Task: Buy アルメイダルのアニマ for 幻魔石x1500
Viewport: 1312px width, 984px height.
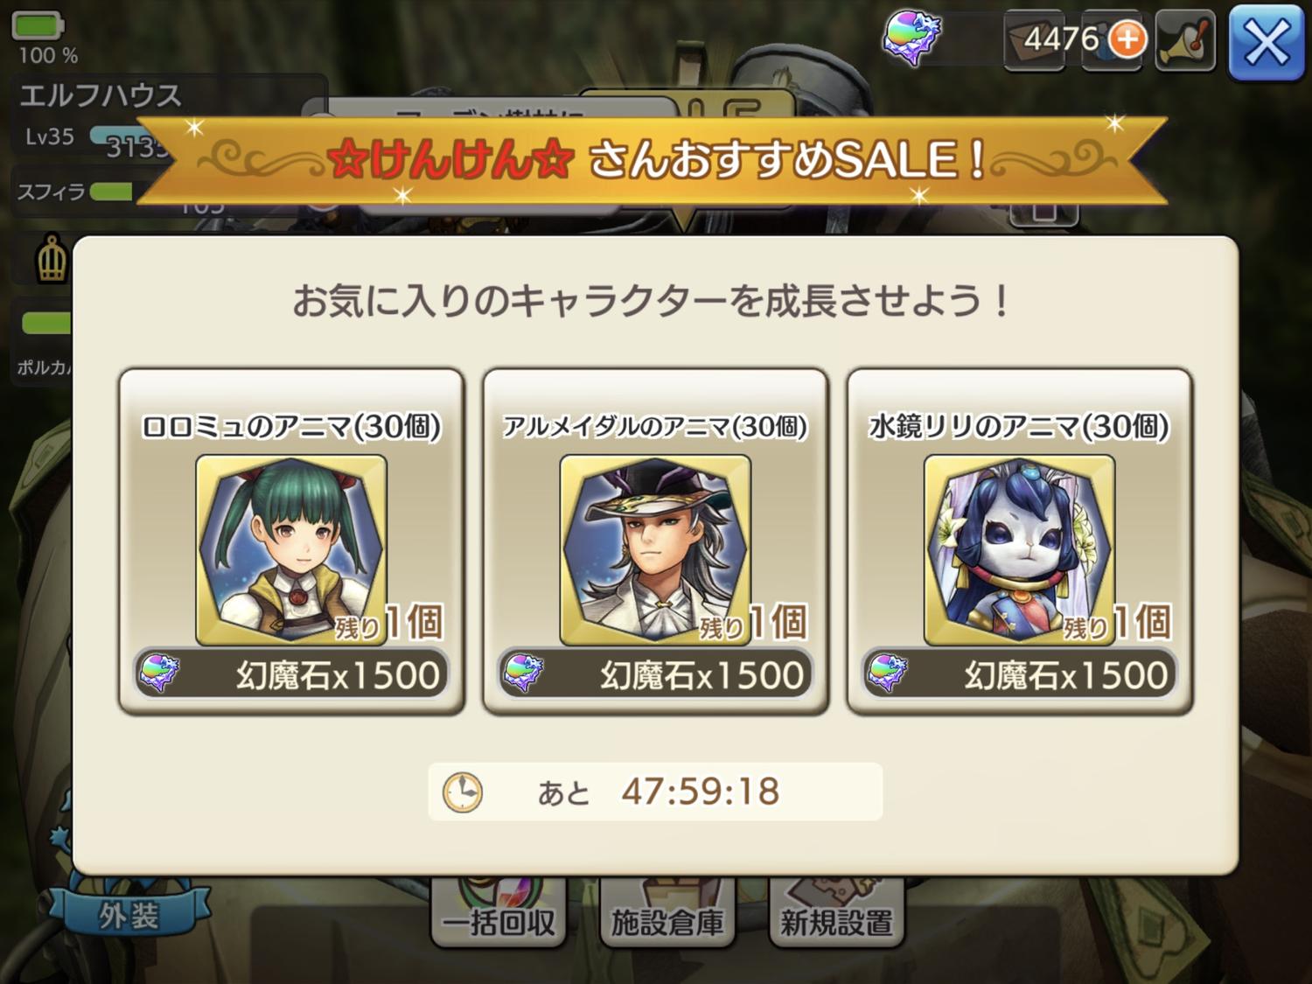Action: coord(655,673)
